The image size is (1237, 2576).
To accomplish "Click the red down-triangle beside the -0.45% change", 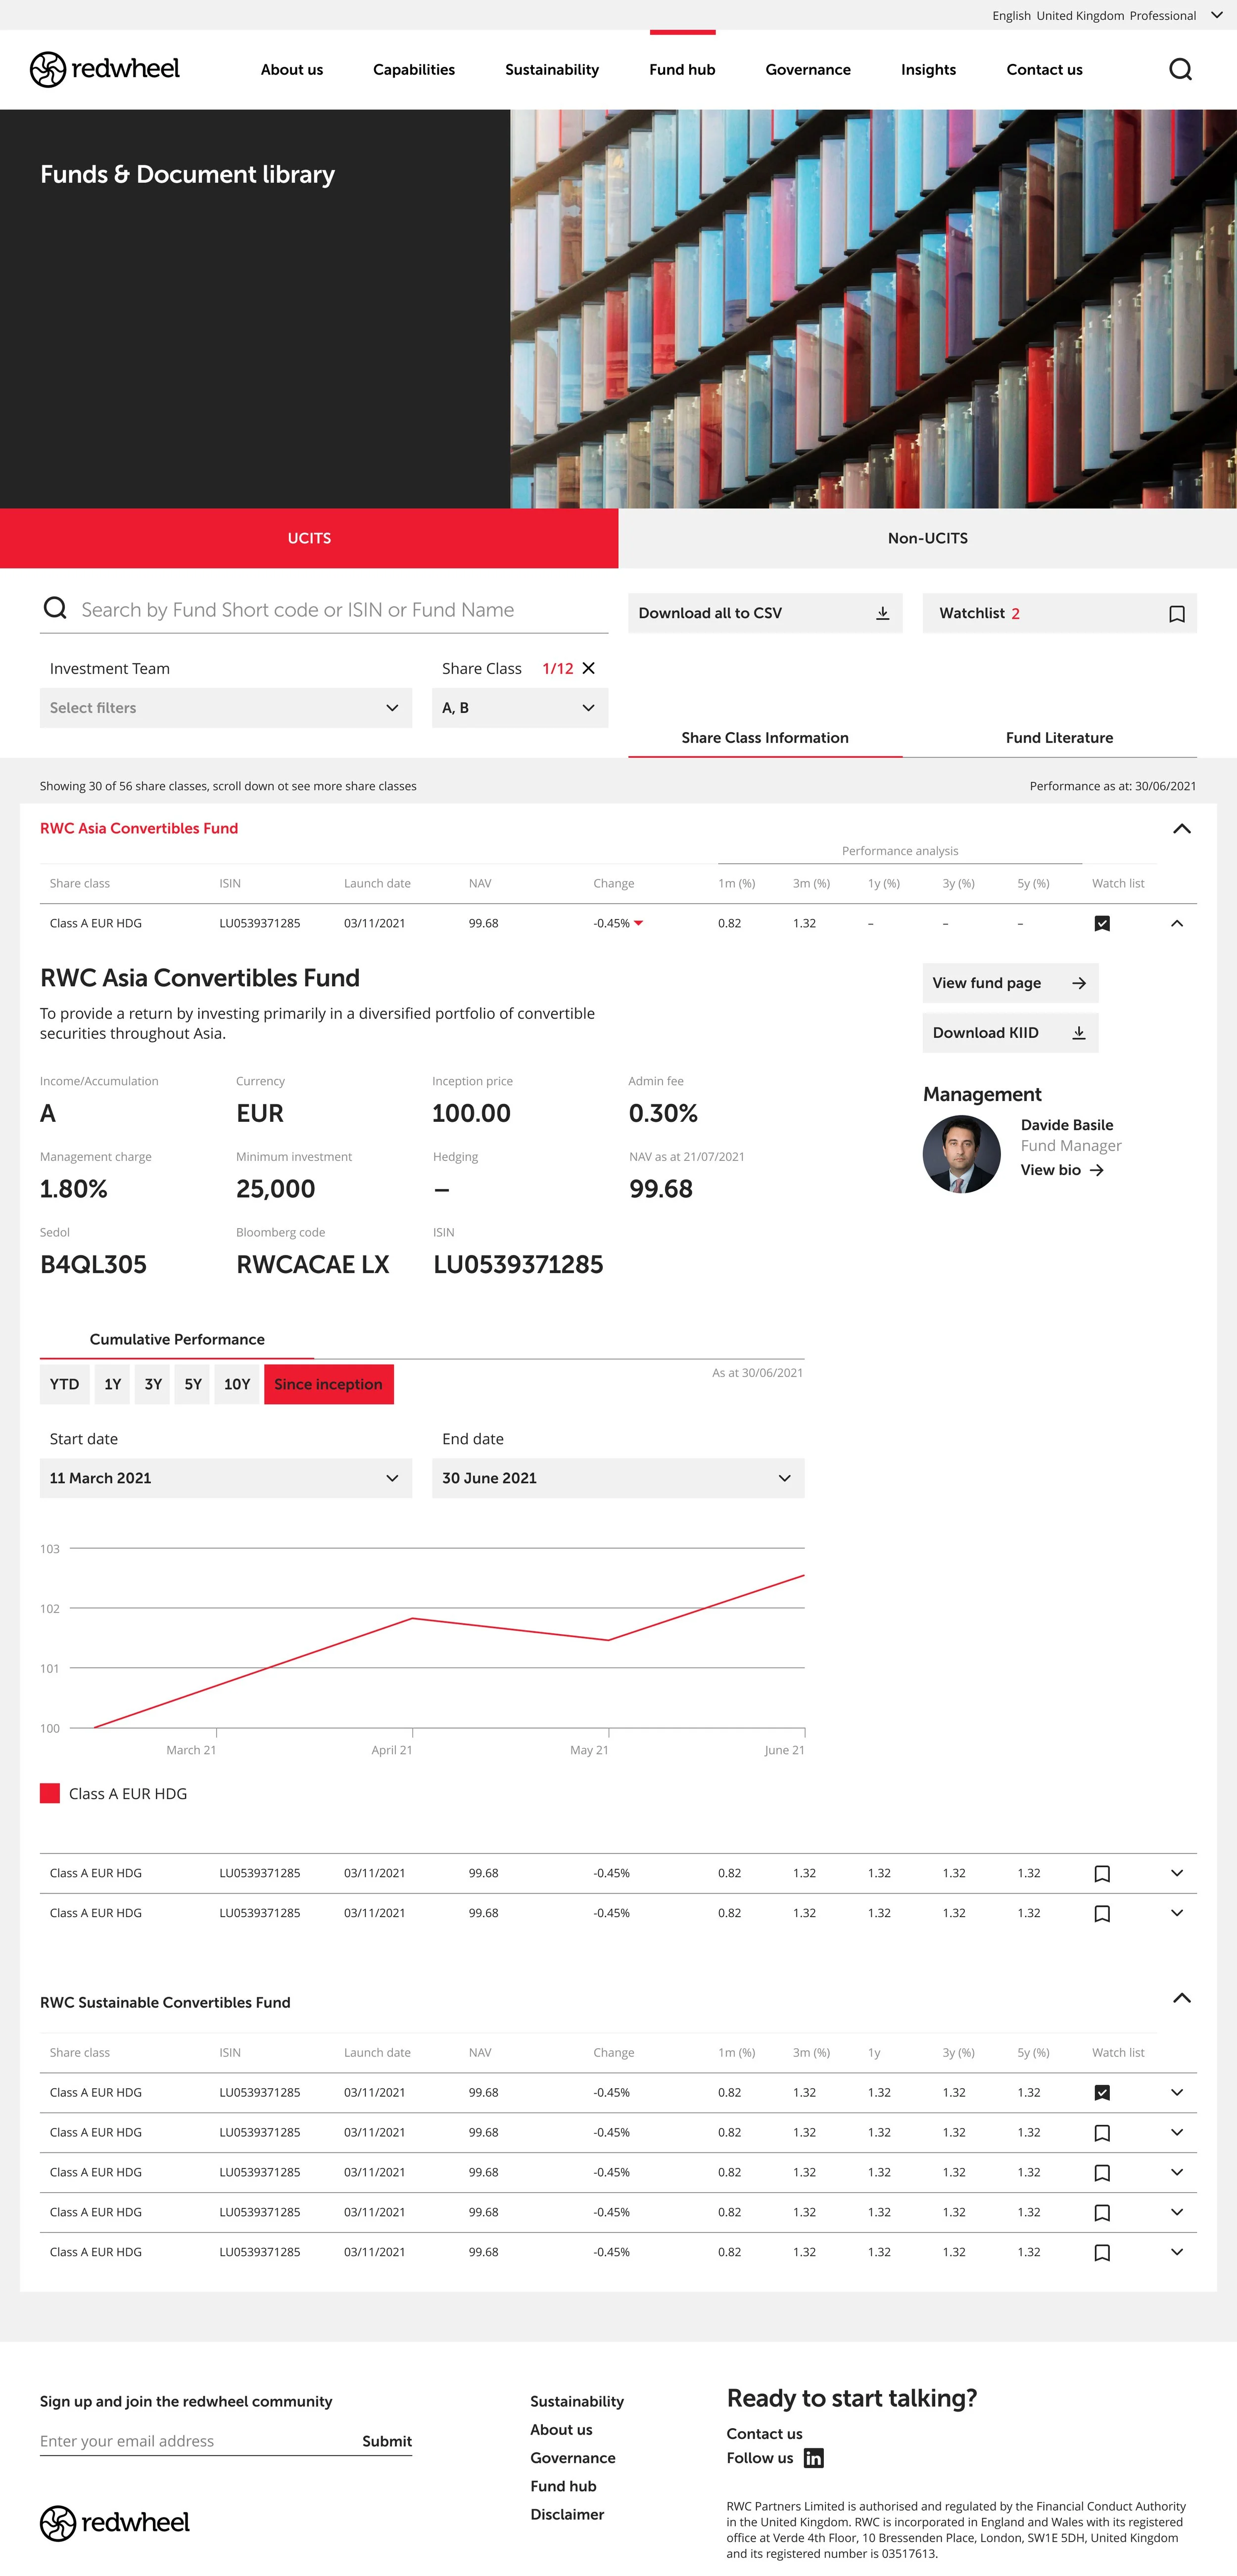I will pos(638,923).
